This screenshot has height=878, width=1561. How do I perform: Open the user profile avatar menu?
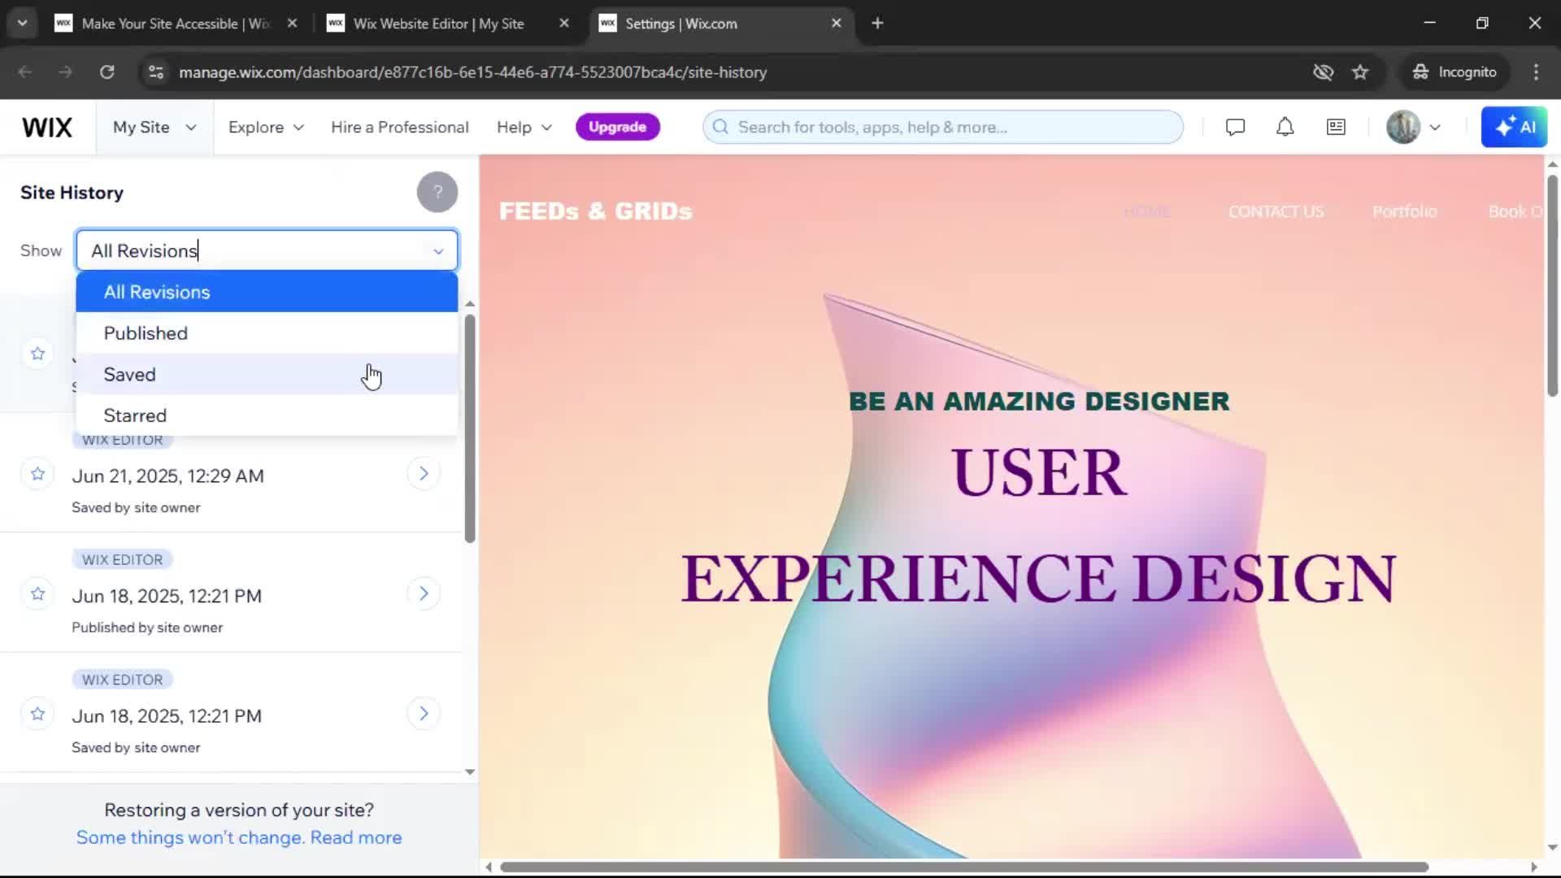click(x=1413, y=128)
